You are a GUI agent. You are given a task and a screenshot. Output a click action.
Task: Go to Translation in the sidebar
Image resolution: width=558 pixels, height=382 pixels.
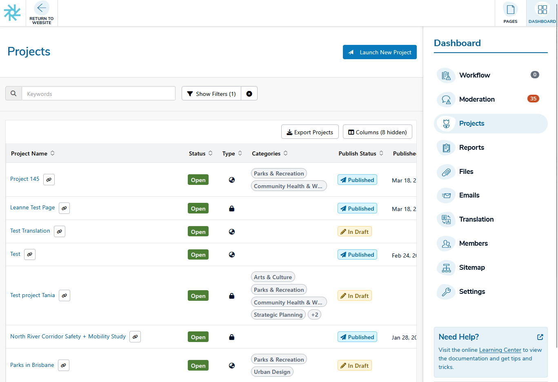click(476, 219)
